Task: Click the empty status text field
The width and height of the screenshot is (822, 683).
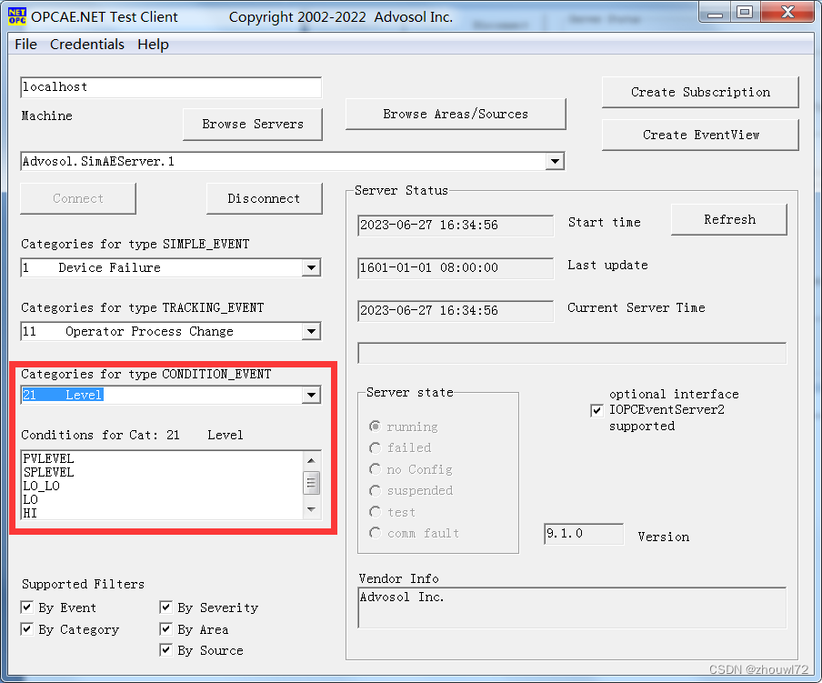Action: pos(573,353)
